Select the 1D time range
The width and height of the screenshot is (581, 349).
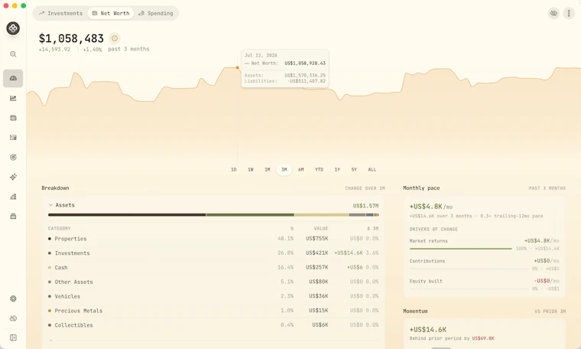[234, 169]
